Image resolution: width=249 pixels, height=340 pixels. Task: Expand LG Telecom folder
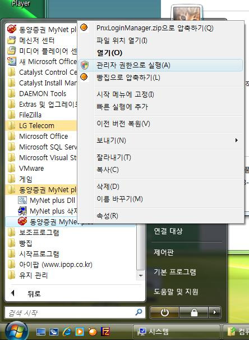[41, 125]
